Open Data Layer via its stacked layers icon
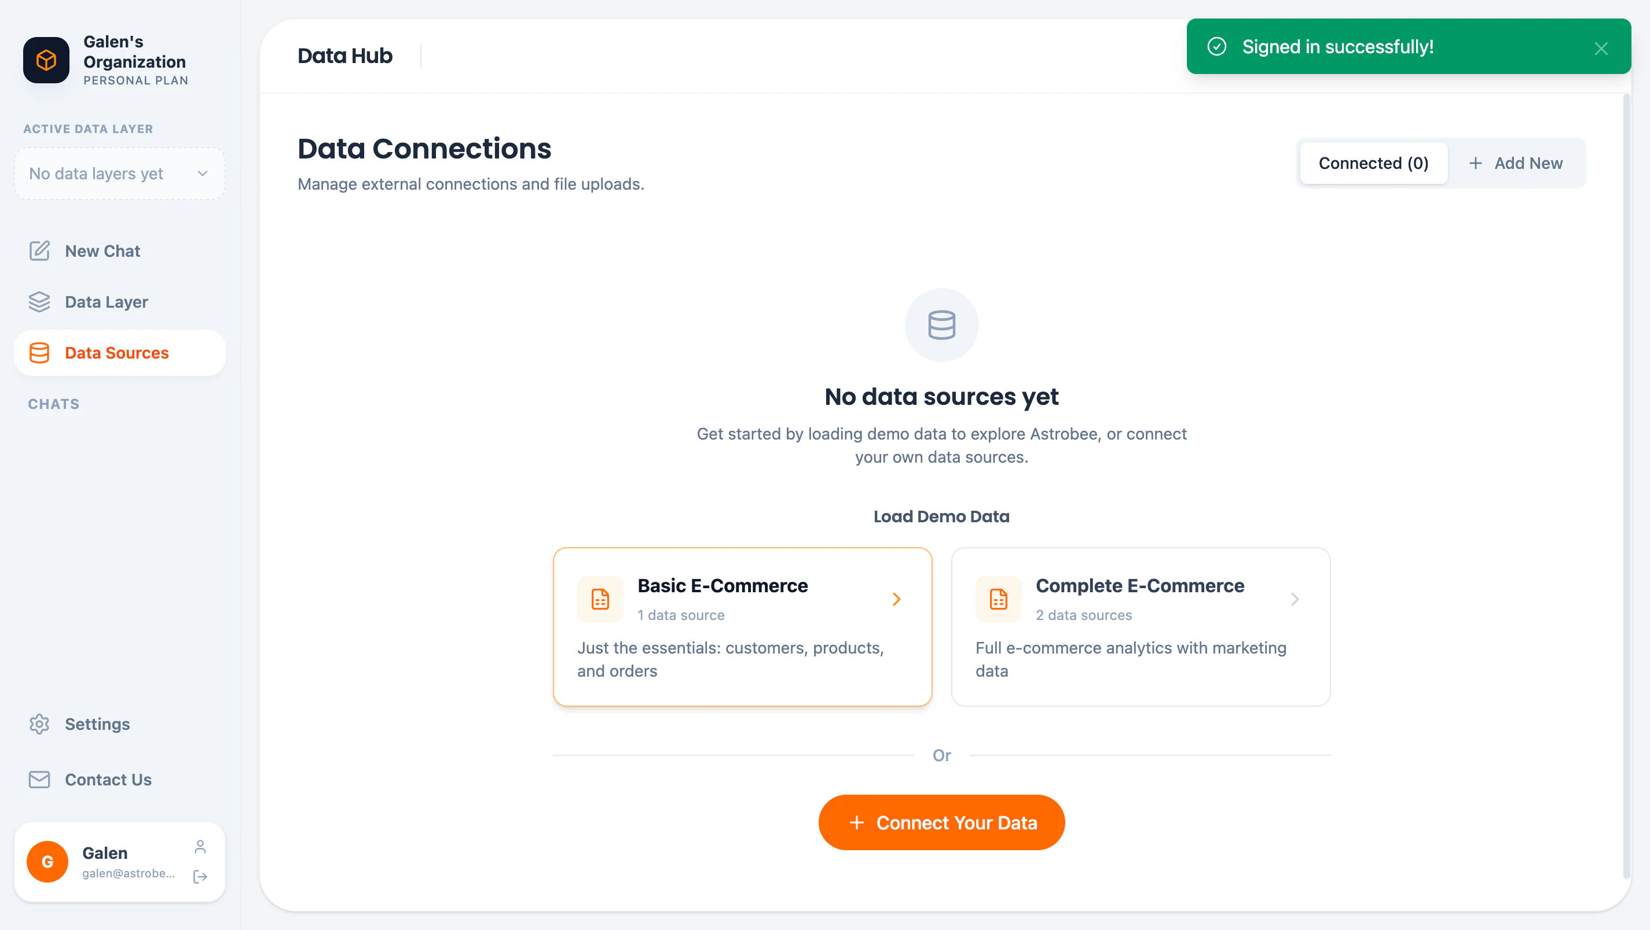The width and height of the screenshot is (1650, 930). point(40,301)
